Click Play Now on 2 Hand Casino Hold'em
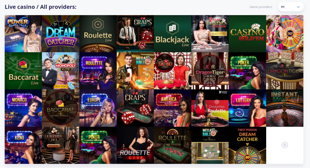310x168 pixels. click(x=218, y=34)
